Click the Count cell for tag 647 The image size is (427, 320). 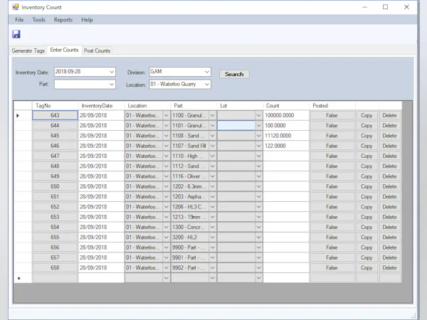pyautogui.click(x=285, y=156)
